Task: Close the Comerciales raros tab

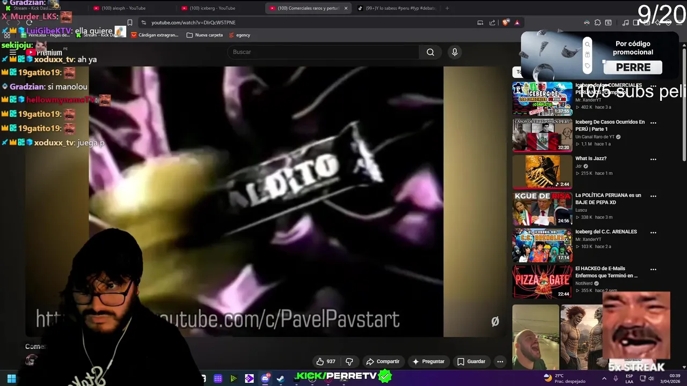Action: 346,8
